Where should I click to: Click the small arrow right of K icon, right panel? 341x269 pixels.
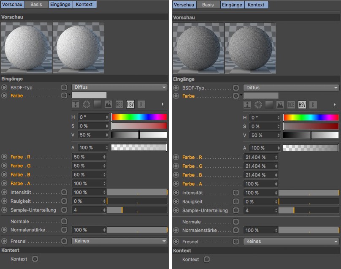point(335,105)
